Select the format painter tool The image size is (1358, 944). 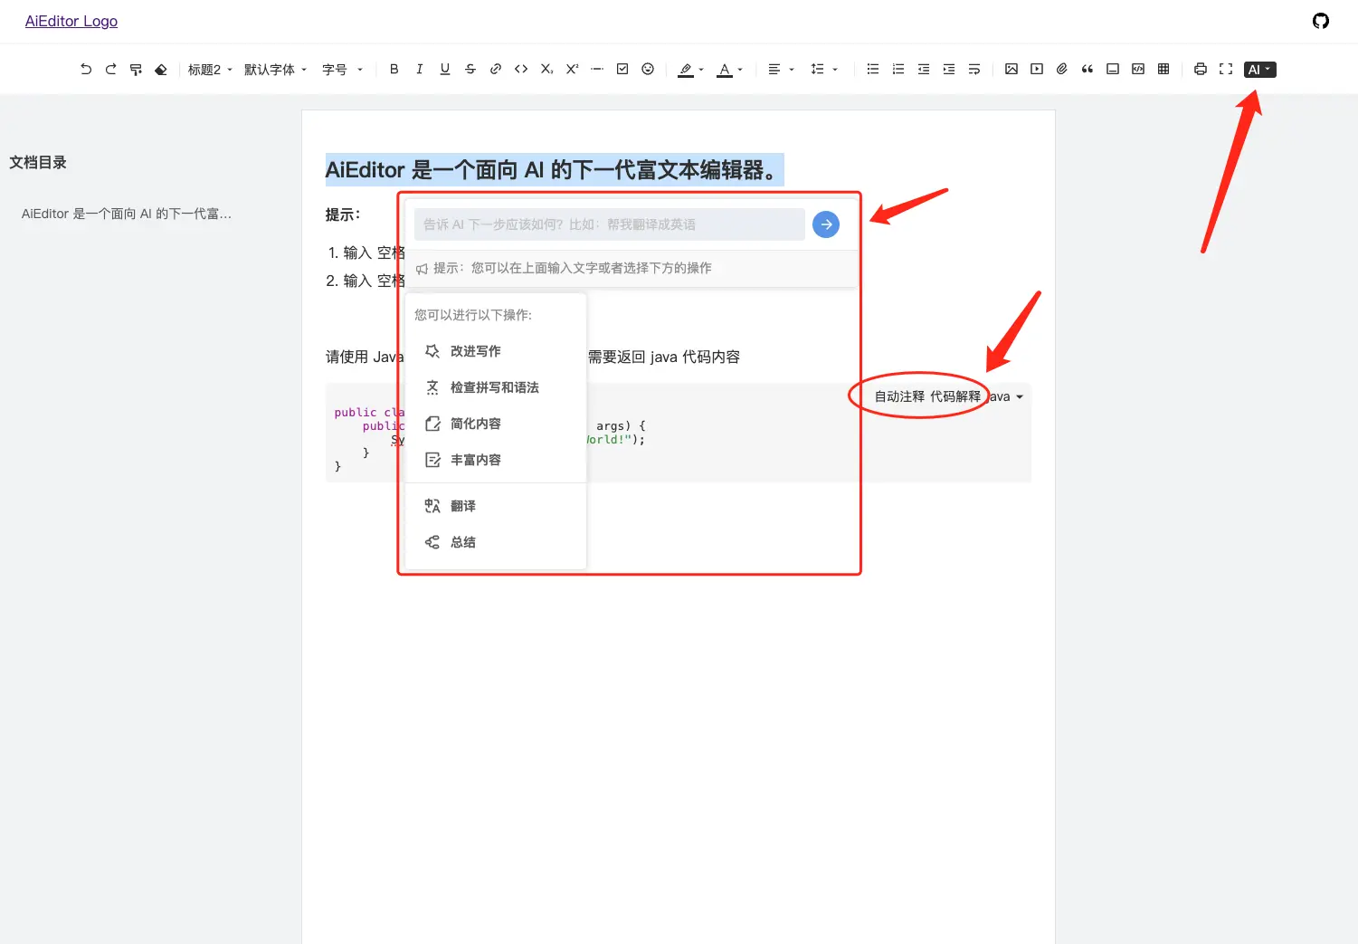tap(136, 69)
